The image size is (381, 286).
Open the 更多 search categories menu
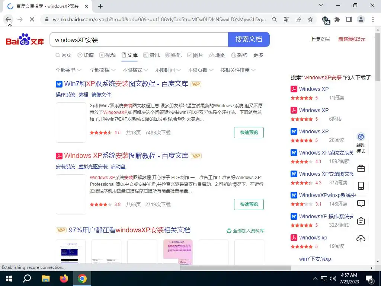tap(258, 55)
